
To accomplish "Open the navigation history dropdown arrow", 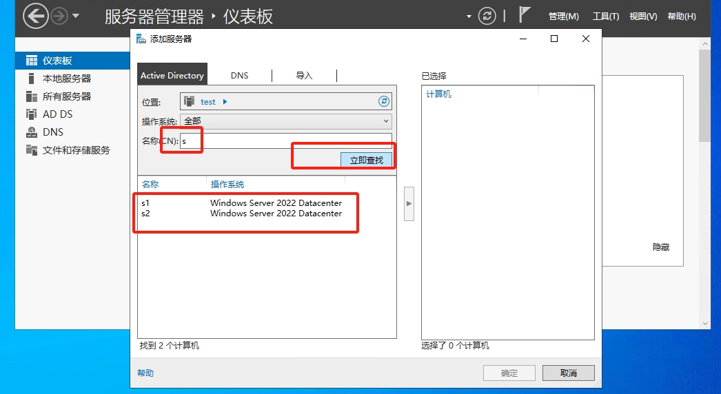I will click(76, 16).
